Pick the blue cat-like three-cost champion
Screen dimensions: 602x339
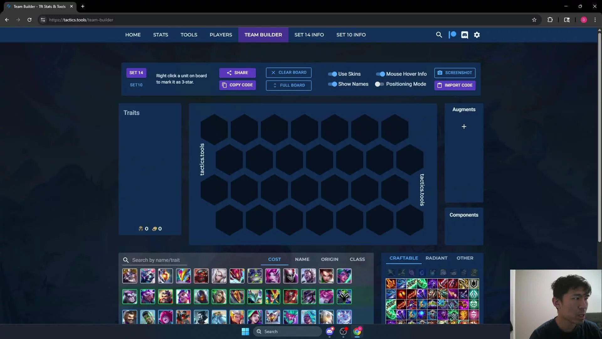[344, 317]
